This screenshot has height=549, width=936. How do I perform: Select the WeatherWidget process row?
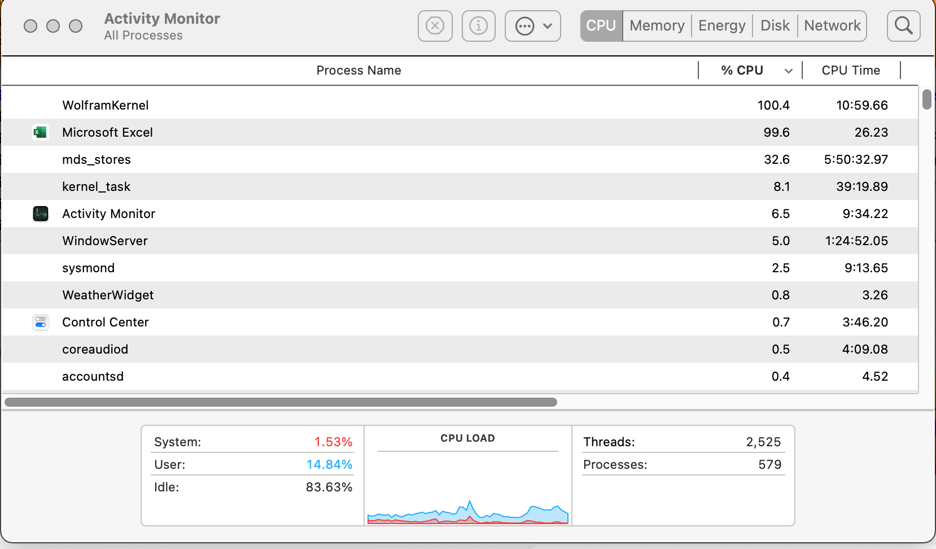[460, 295]
